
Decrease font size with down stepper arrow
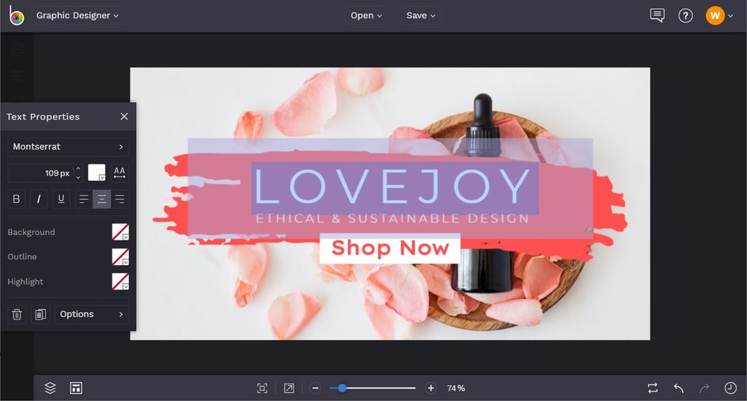tap(78, 178)
